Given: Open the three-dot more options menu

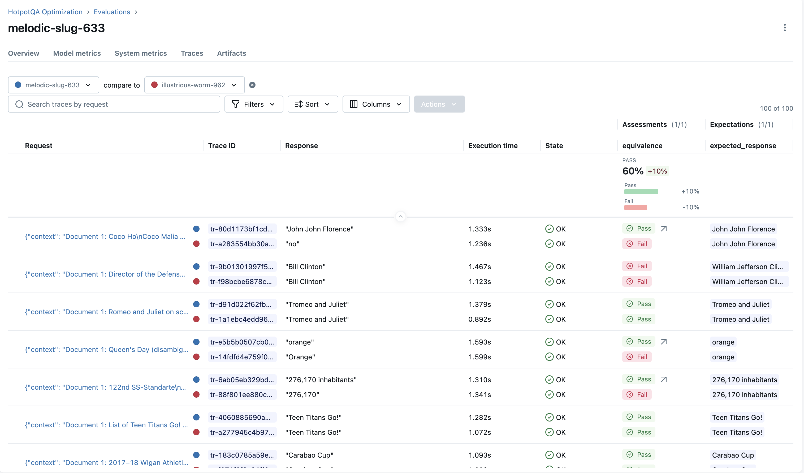Looking at the screenshot, I should (785, 28).
